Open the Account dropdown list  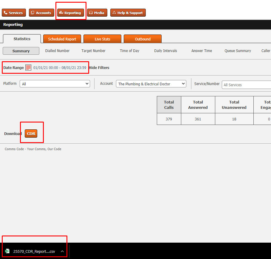tap(151, 84)
